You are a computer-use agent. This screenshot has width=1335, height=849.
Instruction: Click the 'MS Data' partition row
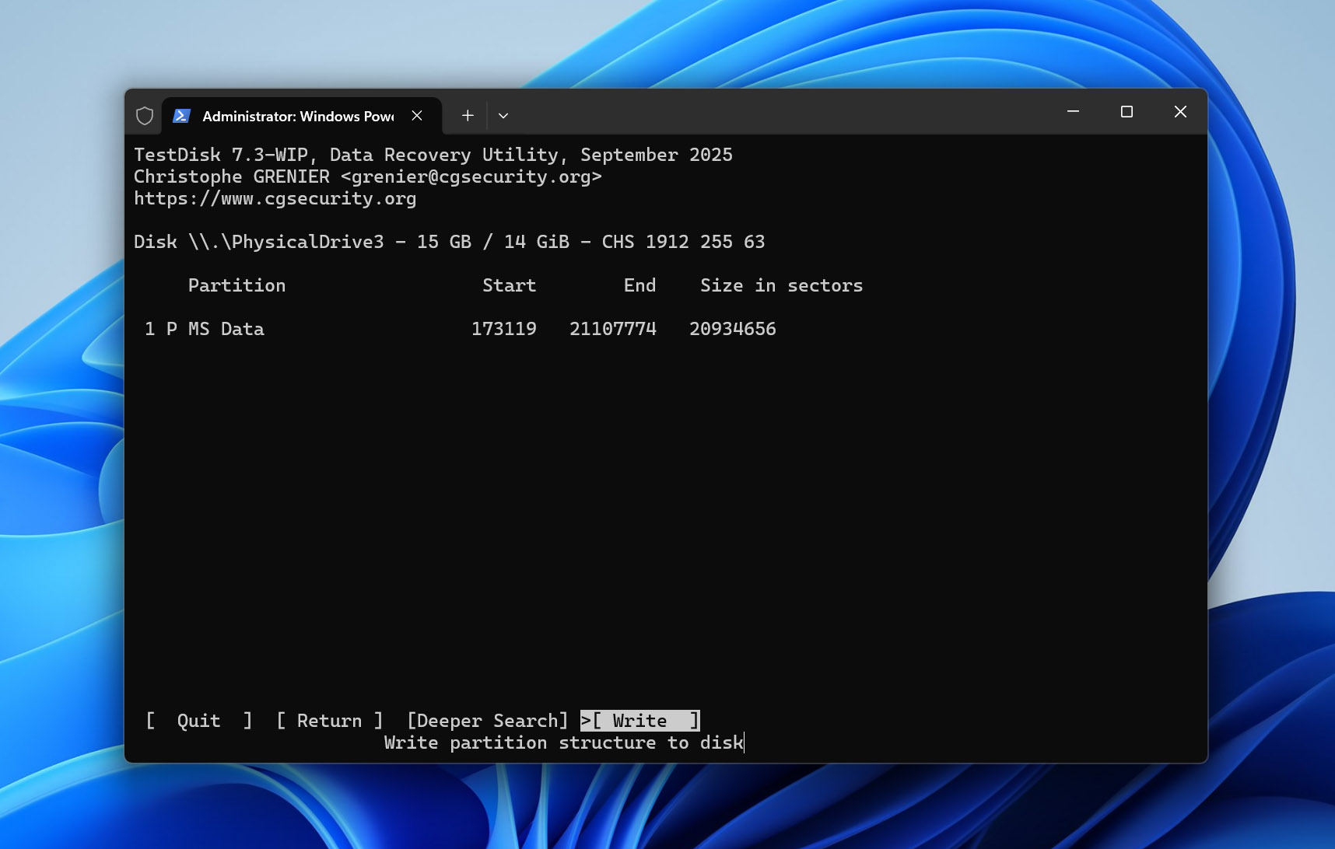[x=461, y=329]
